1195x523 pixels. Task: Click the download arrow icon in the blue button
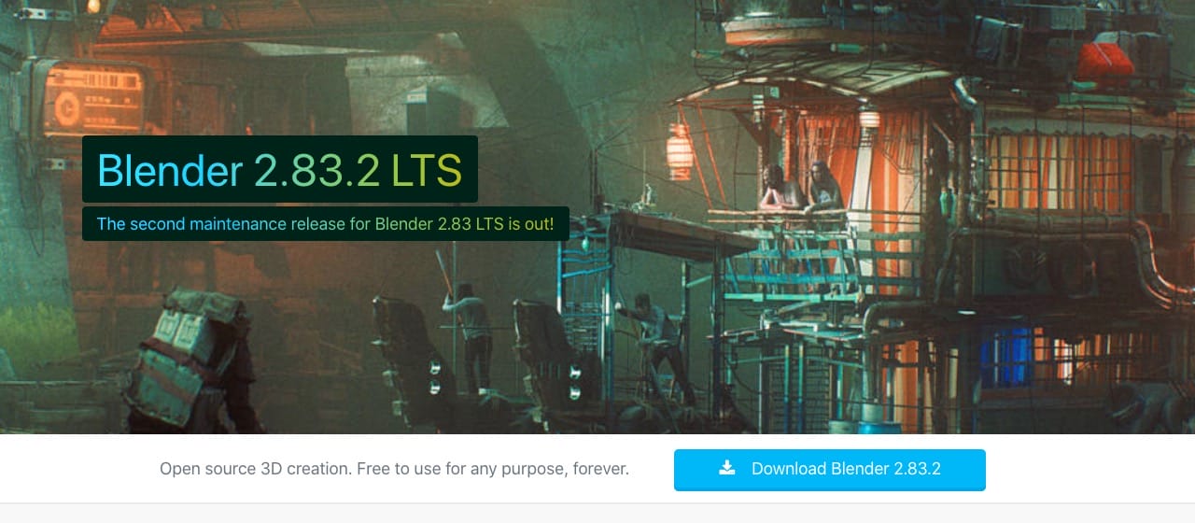click(727, 468)
